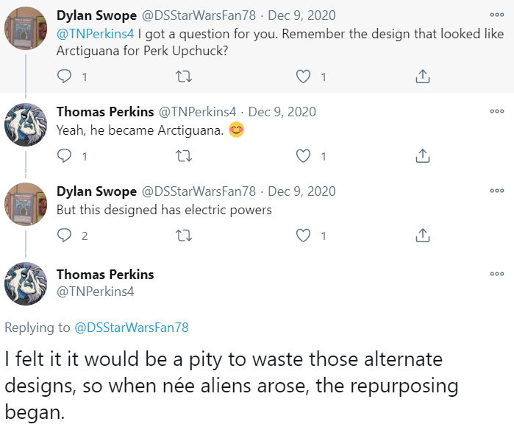This screenshot has height=427, width=514.
Task: Retweet Dylan's Perk Upchuck question tweet
Action: pos(185,76)
